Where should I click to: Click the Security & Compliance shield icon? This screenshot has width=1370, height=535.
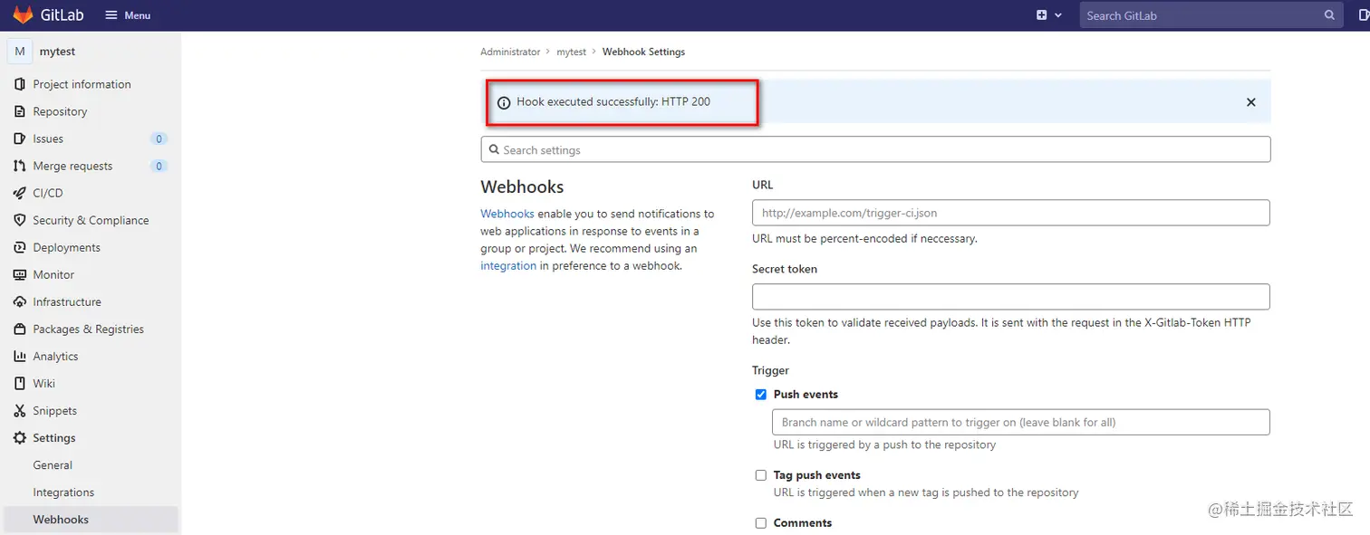[x=20, y=220]
